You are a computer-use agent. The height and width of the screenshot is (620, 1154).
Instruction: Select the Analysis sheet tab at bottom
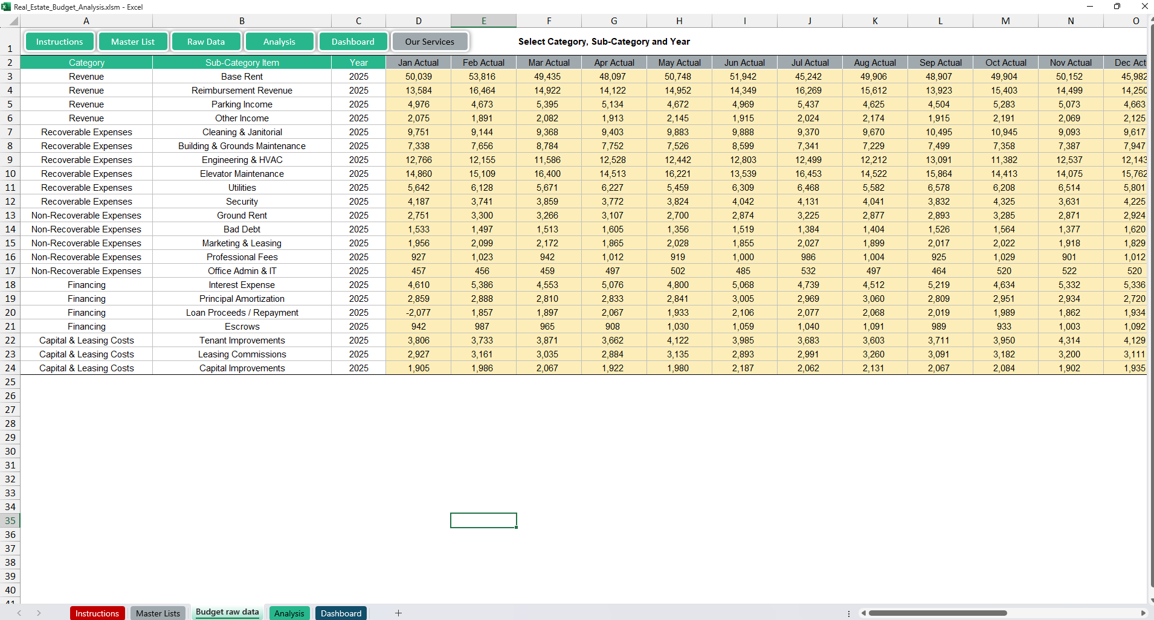(x=289, y=613)
